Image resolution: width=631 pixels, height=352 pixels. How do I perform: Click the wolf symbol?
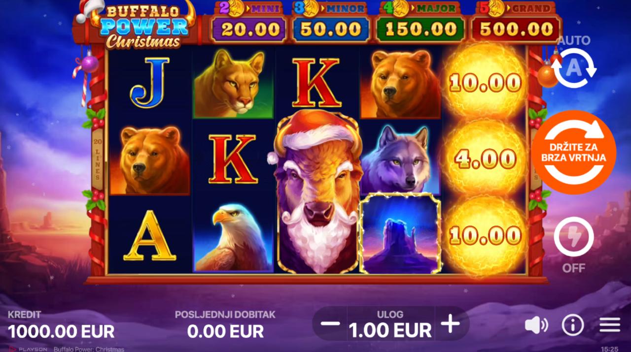coord(400,159)
